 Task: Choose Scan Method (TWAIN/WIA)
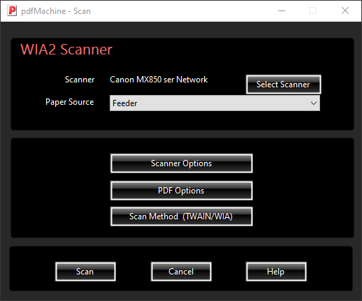(182, 216)
